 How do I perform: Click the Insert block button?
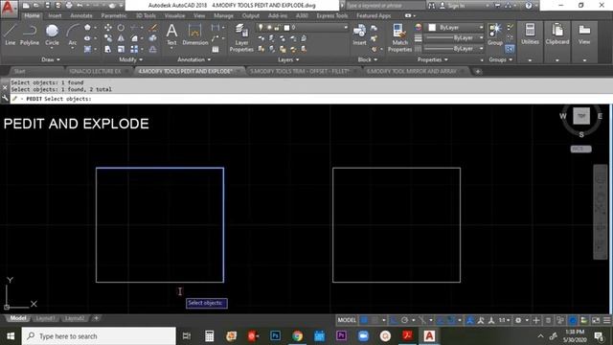359,34
